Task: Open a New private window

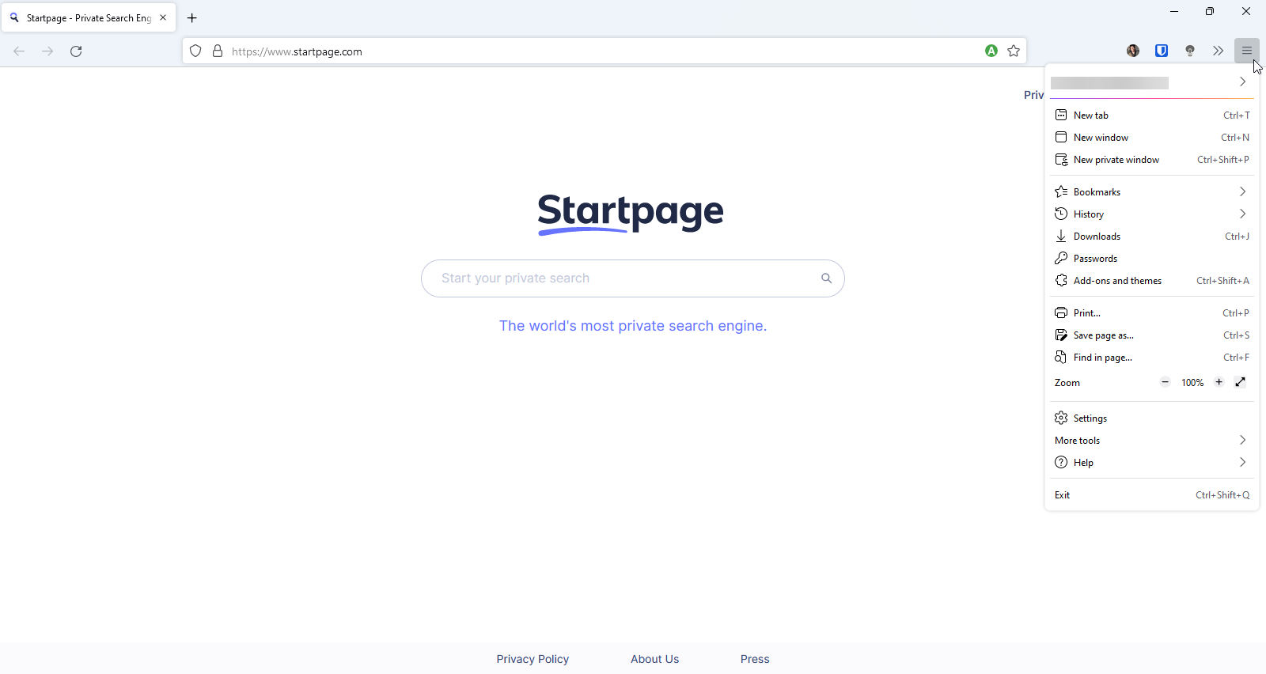Action: point(1152,160)
